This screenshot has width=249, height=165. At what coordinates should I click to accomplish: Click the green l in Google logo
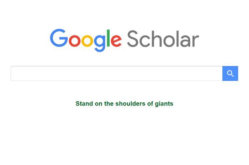point(108,38)
